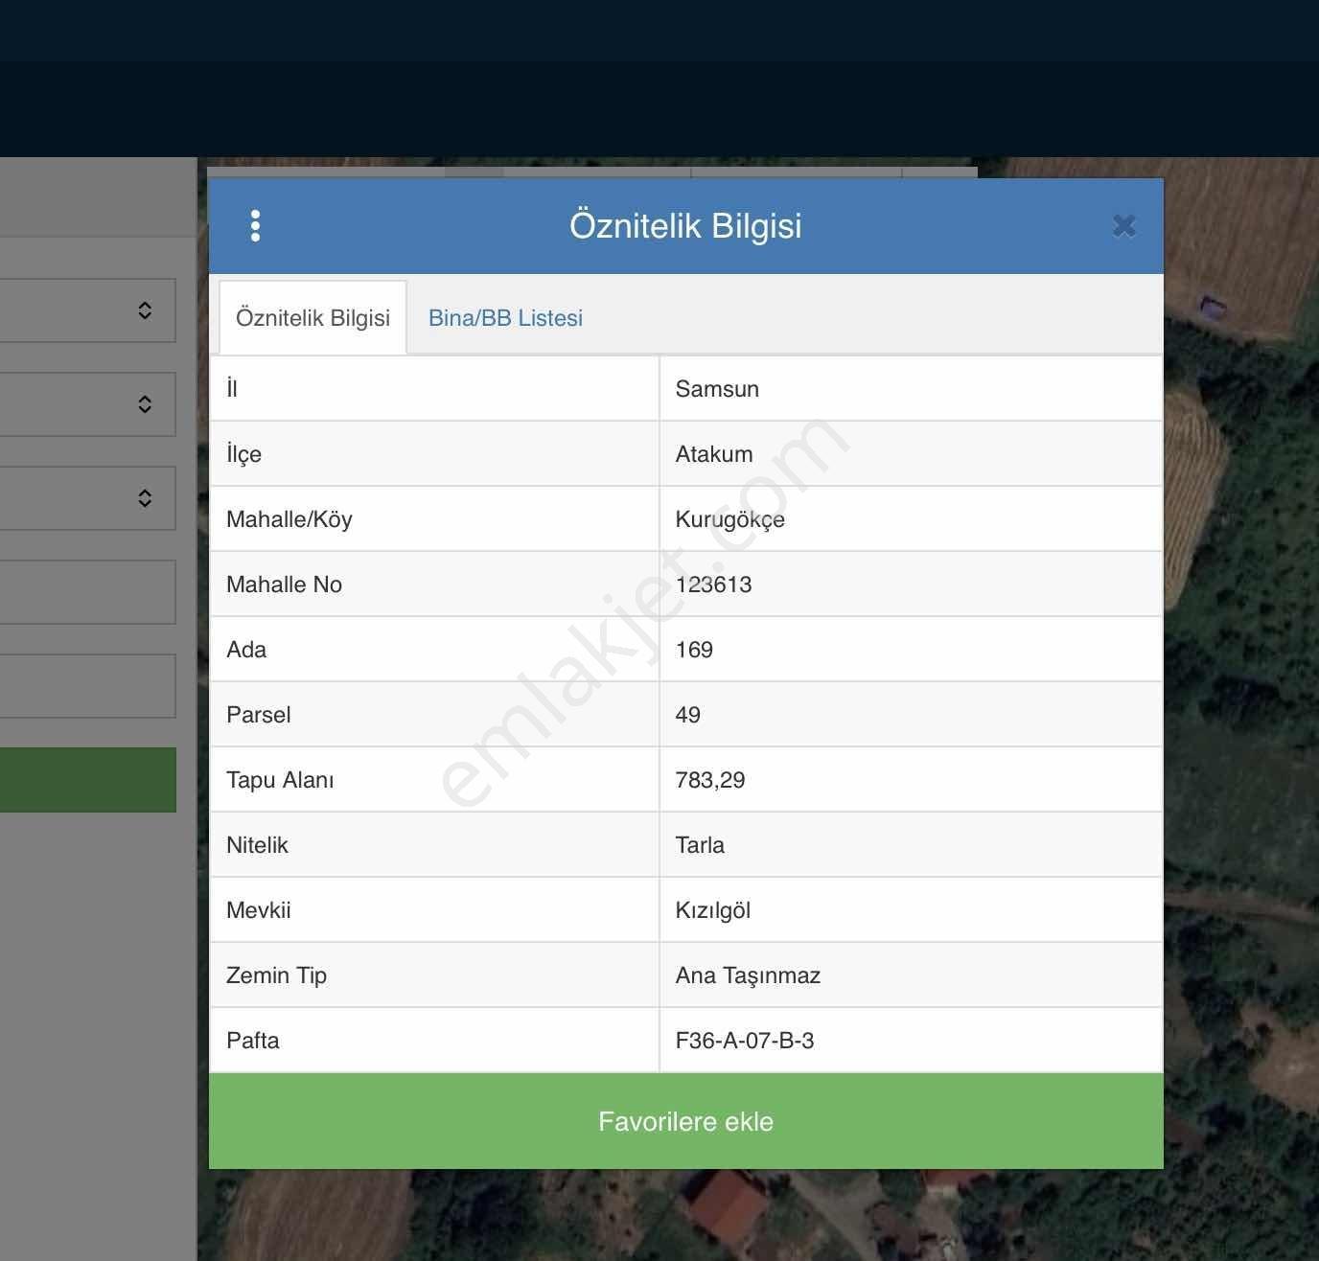Click the Favorilere ekle button
1319x1261 pixels.
click(x=686, y=1121)
